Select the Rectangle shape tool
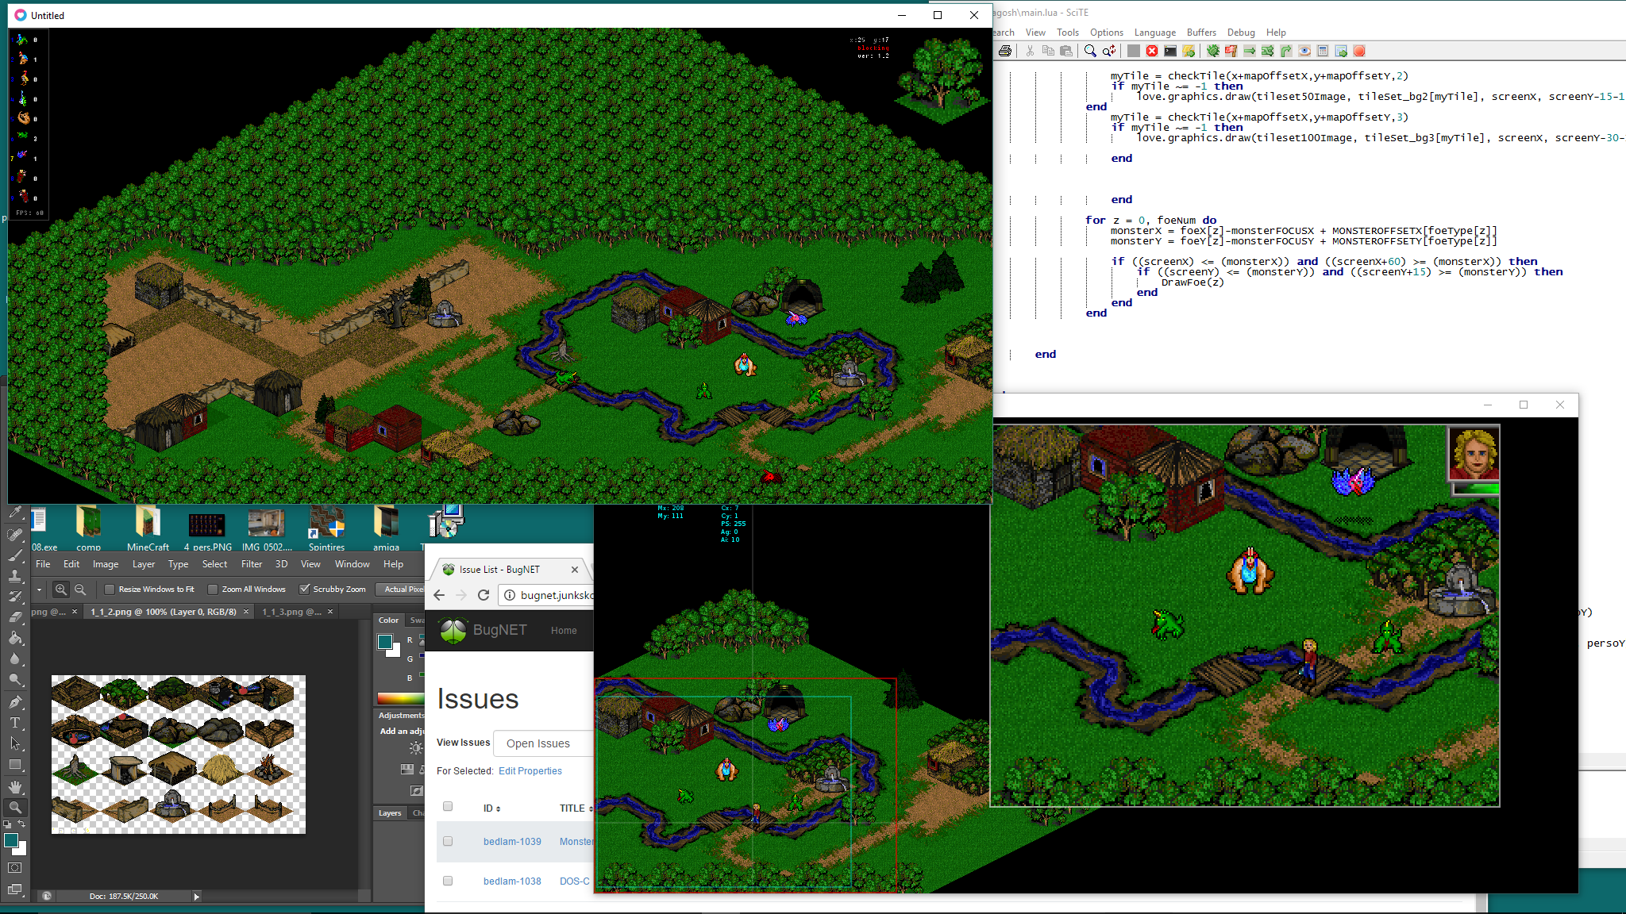Image resolution: width=1626 pixels, height=914 pixels. point(15,765)
